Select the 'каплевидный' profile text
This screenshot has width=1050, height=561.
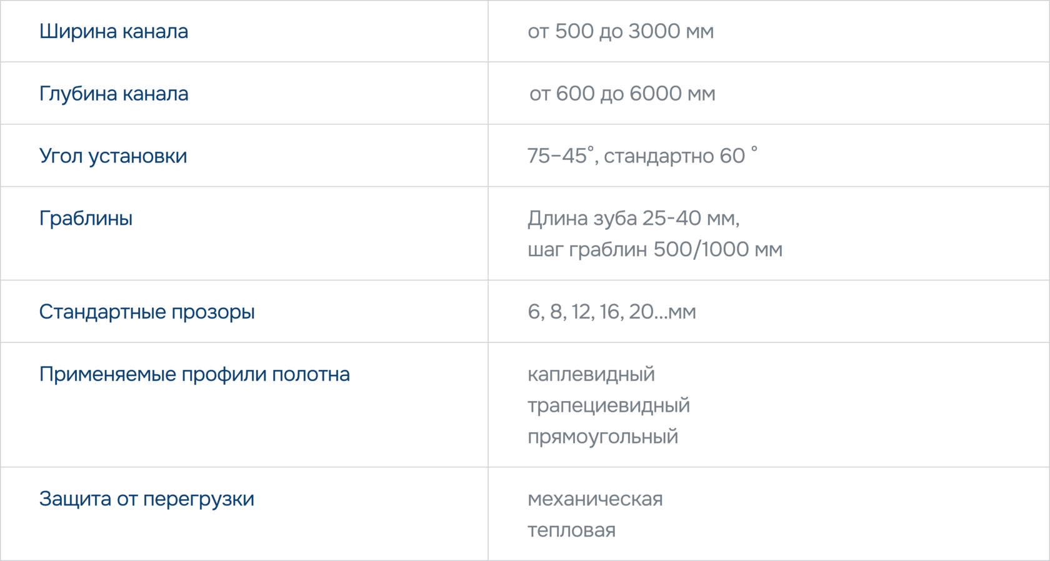pyautogui.click(x=591, y=374)
